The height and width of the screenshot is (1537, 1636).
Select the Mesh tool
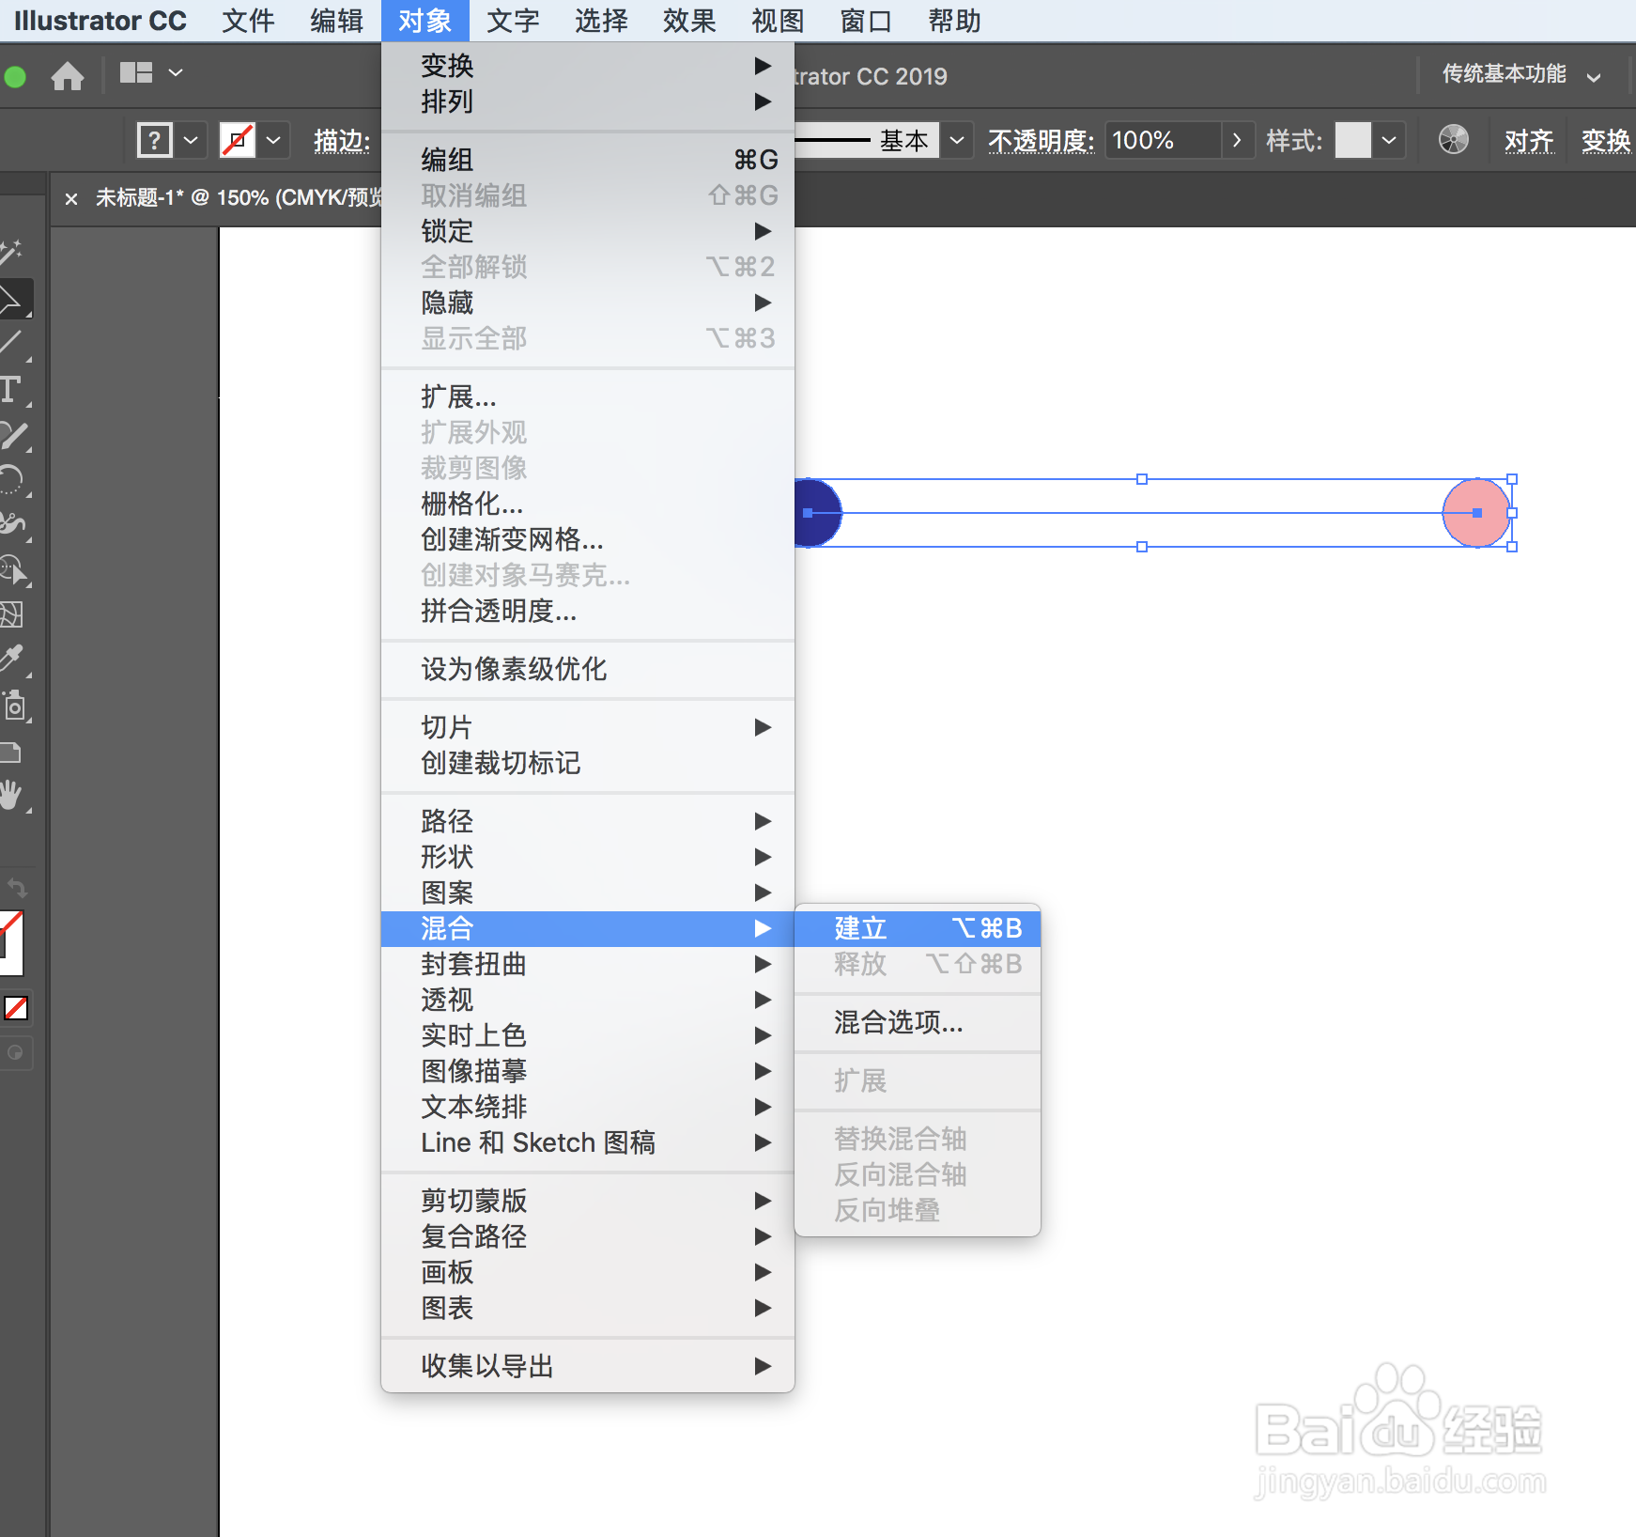pos(11,613)
